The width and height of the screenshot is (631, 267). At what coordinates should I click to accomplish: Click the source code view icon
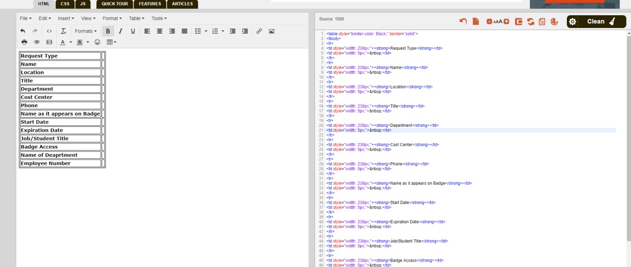[x=49, y=31]
